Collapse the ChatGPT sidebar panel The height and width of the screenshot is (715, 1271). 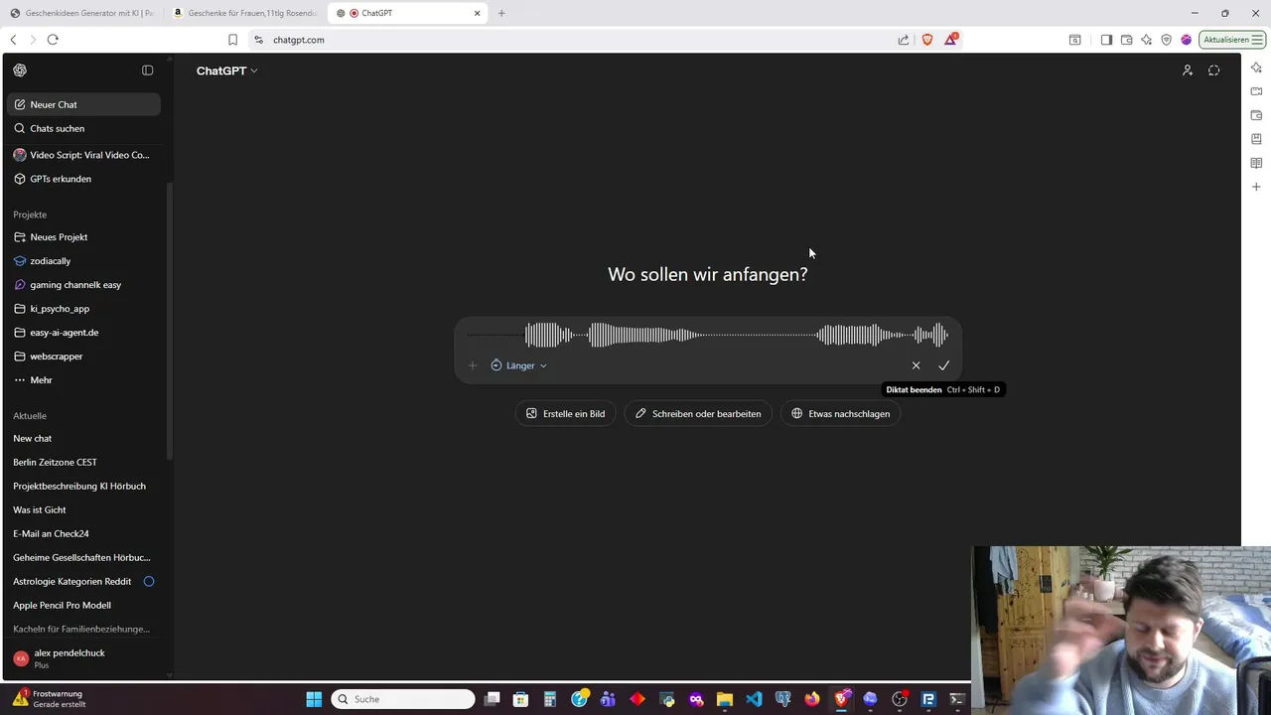point(147,71)
